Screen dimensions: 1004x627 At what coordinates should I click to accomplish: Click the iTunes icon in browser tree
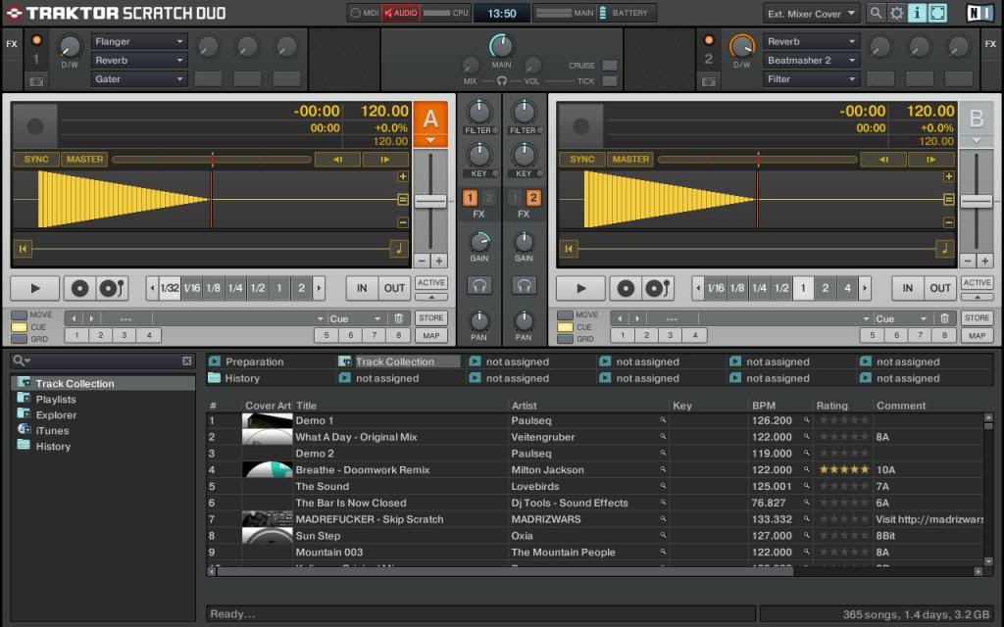click(x=25, y=430)
